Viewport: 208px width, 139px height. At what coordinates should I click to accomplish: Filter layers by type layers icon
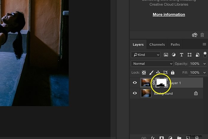point(182,55)
